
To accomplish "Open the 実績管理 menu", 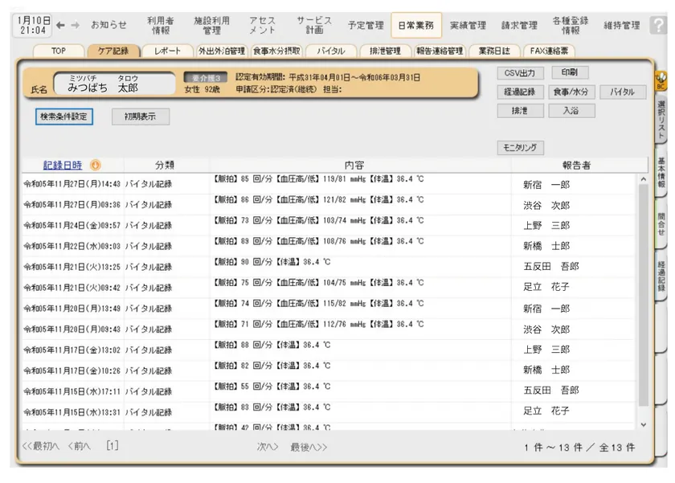I will 468,26.
